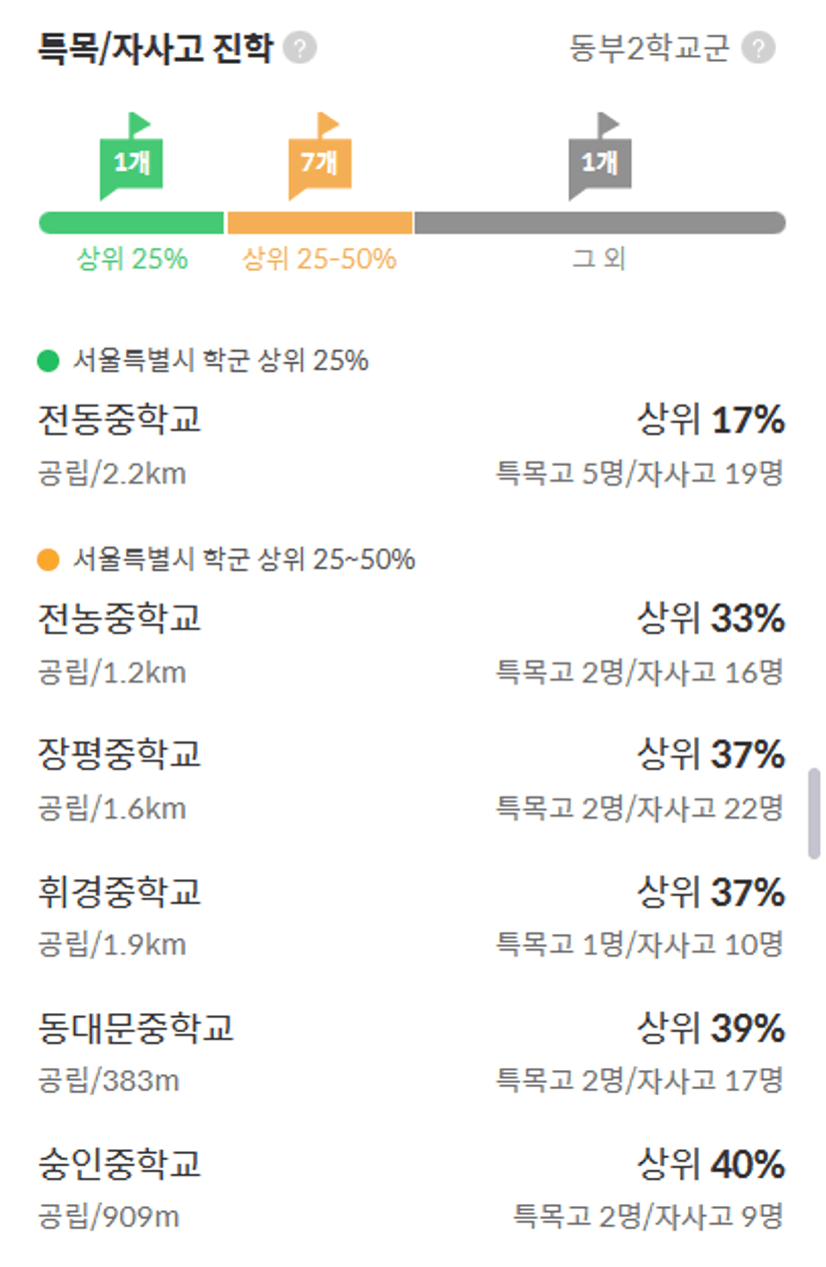
Task: Click the vertical scrollbar thumb
Action: (x=814, y=813)
